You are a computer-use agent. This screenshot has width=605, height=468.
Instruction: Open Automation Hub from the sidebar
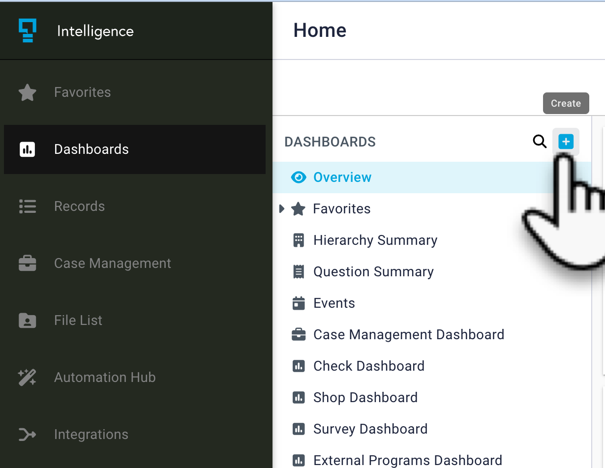click(105, 378)
